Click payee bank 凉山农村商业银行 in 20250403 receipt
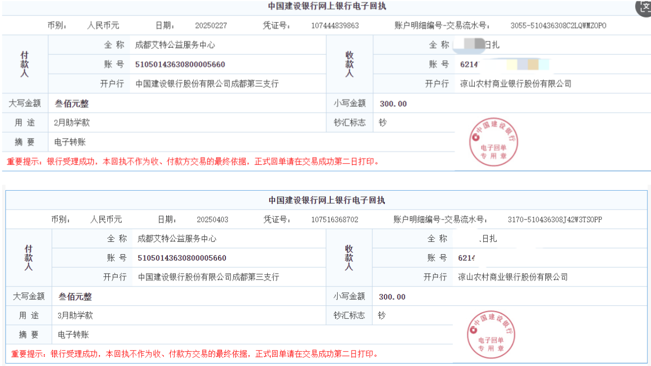The width and height of the screenshot is (651, 366). [x=513, y=277]
